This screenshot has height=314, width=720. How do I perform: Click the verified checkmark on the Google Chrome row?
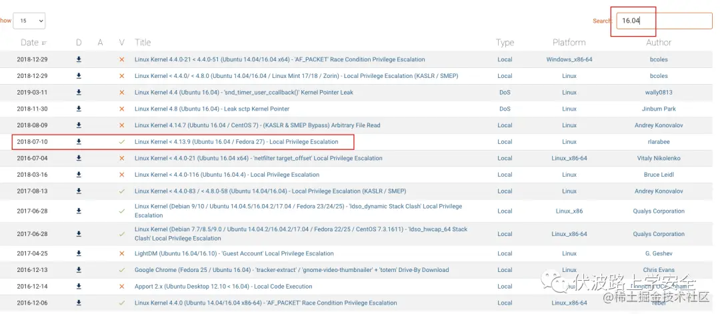pos(122,270)
